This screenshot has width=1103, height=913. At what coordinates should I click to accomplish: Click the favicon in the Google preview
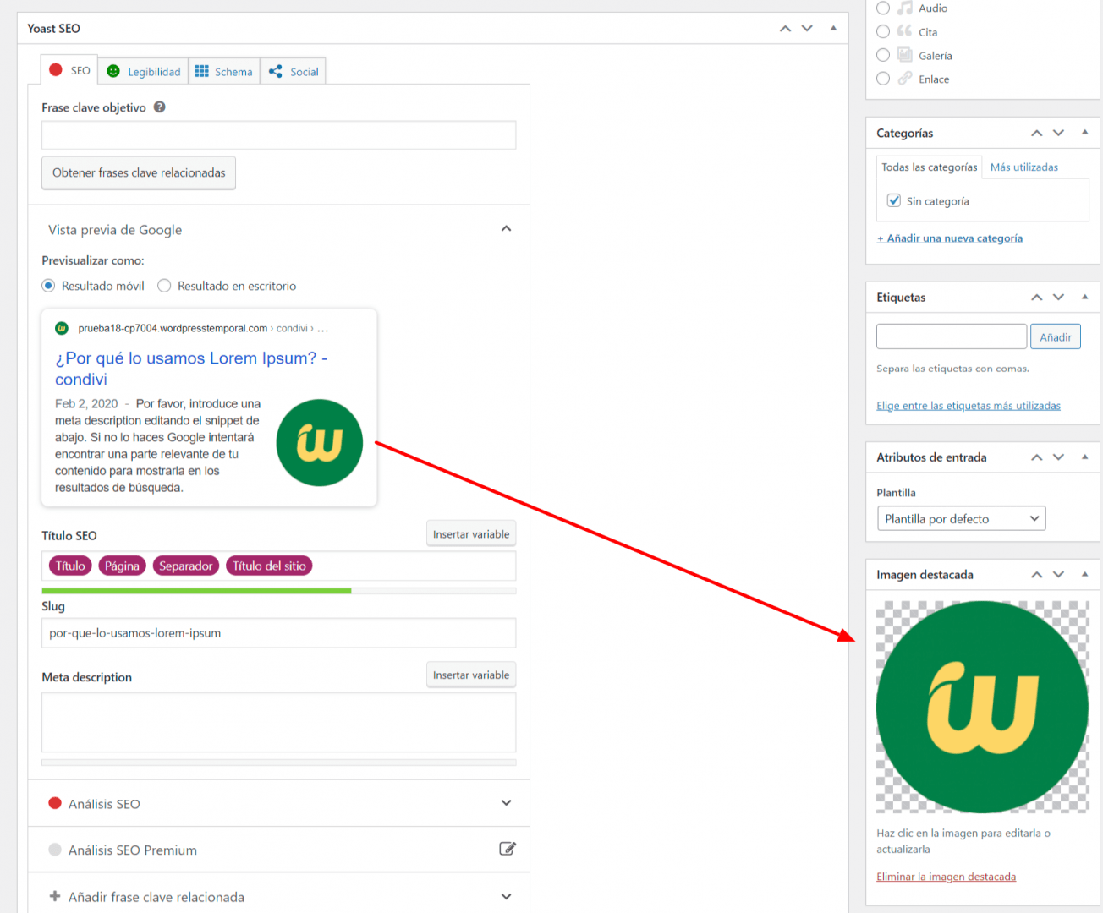[62, 328]
